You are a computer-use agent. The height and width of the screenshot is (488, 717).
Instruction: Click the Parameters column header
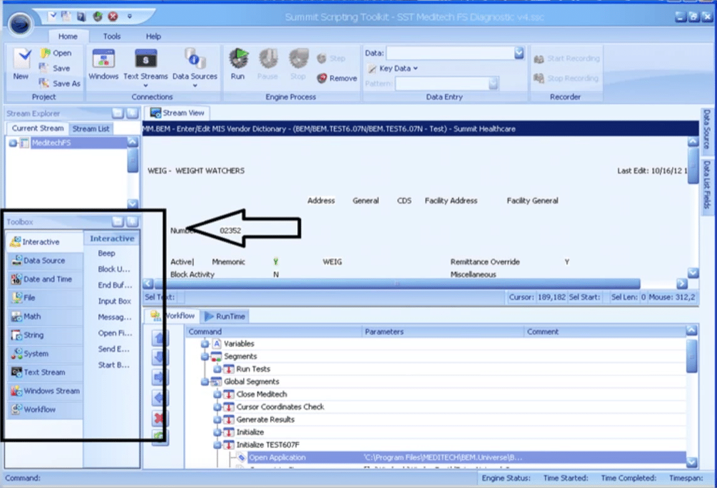click(443, 332)
